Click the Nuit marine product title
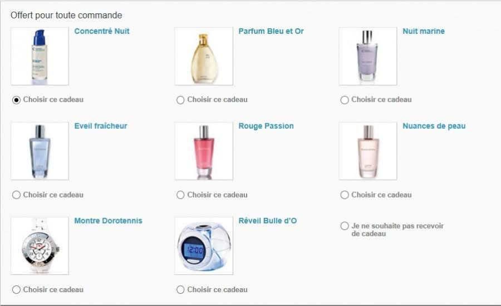 [424, 31]
